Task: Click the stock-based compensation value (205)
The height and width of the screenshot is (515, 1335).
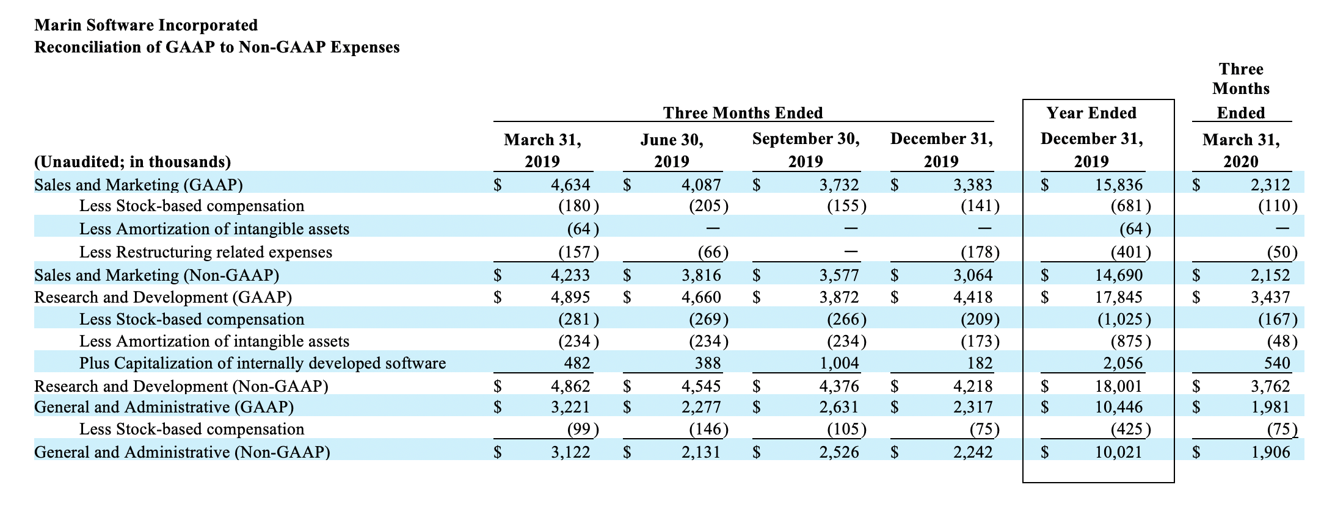Action: [709, 206]
